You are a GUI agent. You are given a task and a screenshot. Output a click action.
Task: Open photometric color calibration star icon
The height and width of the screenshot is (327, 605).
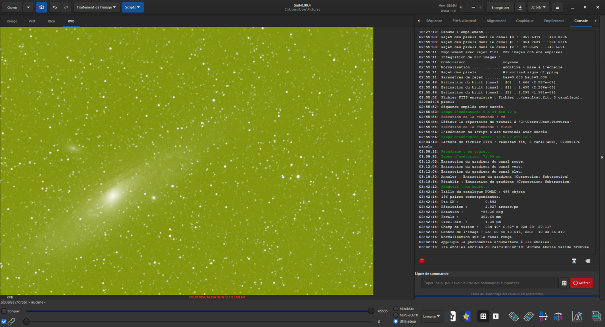point(465,316)
